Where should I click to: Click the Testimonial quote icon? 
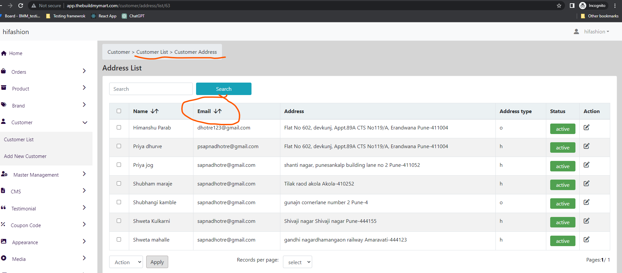[x=3, y=208]
